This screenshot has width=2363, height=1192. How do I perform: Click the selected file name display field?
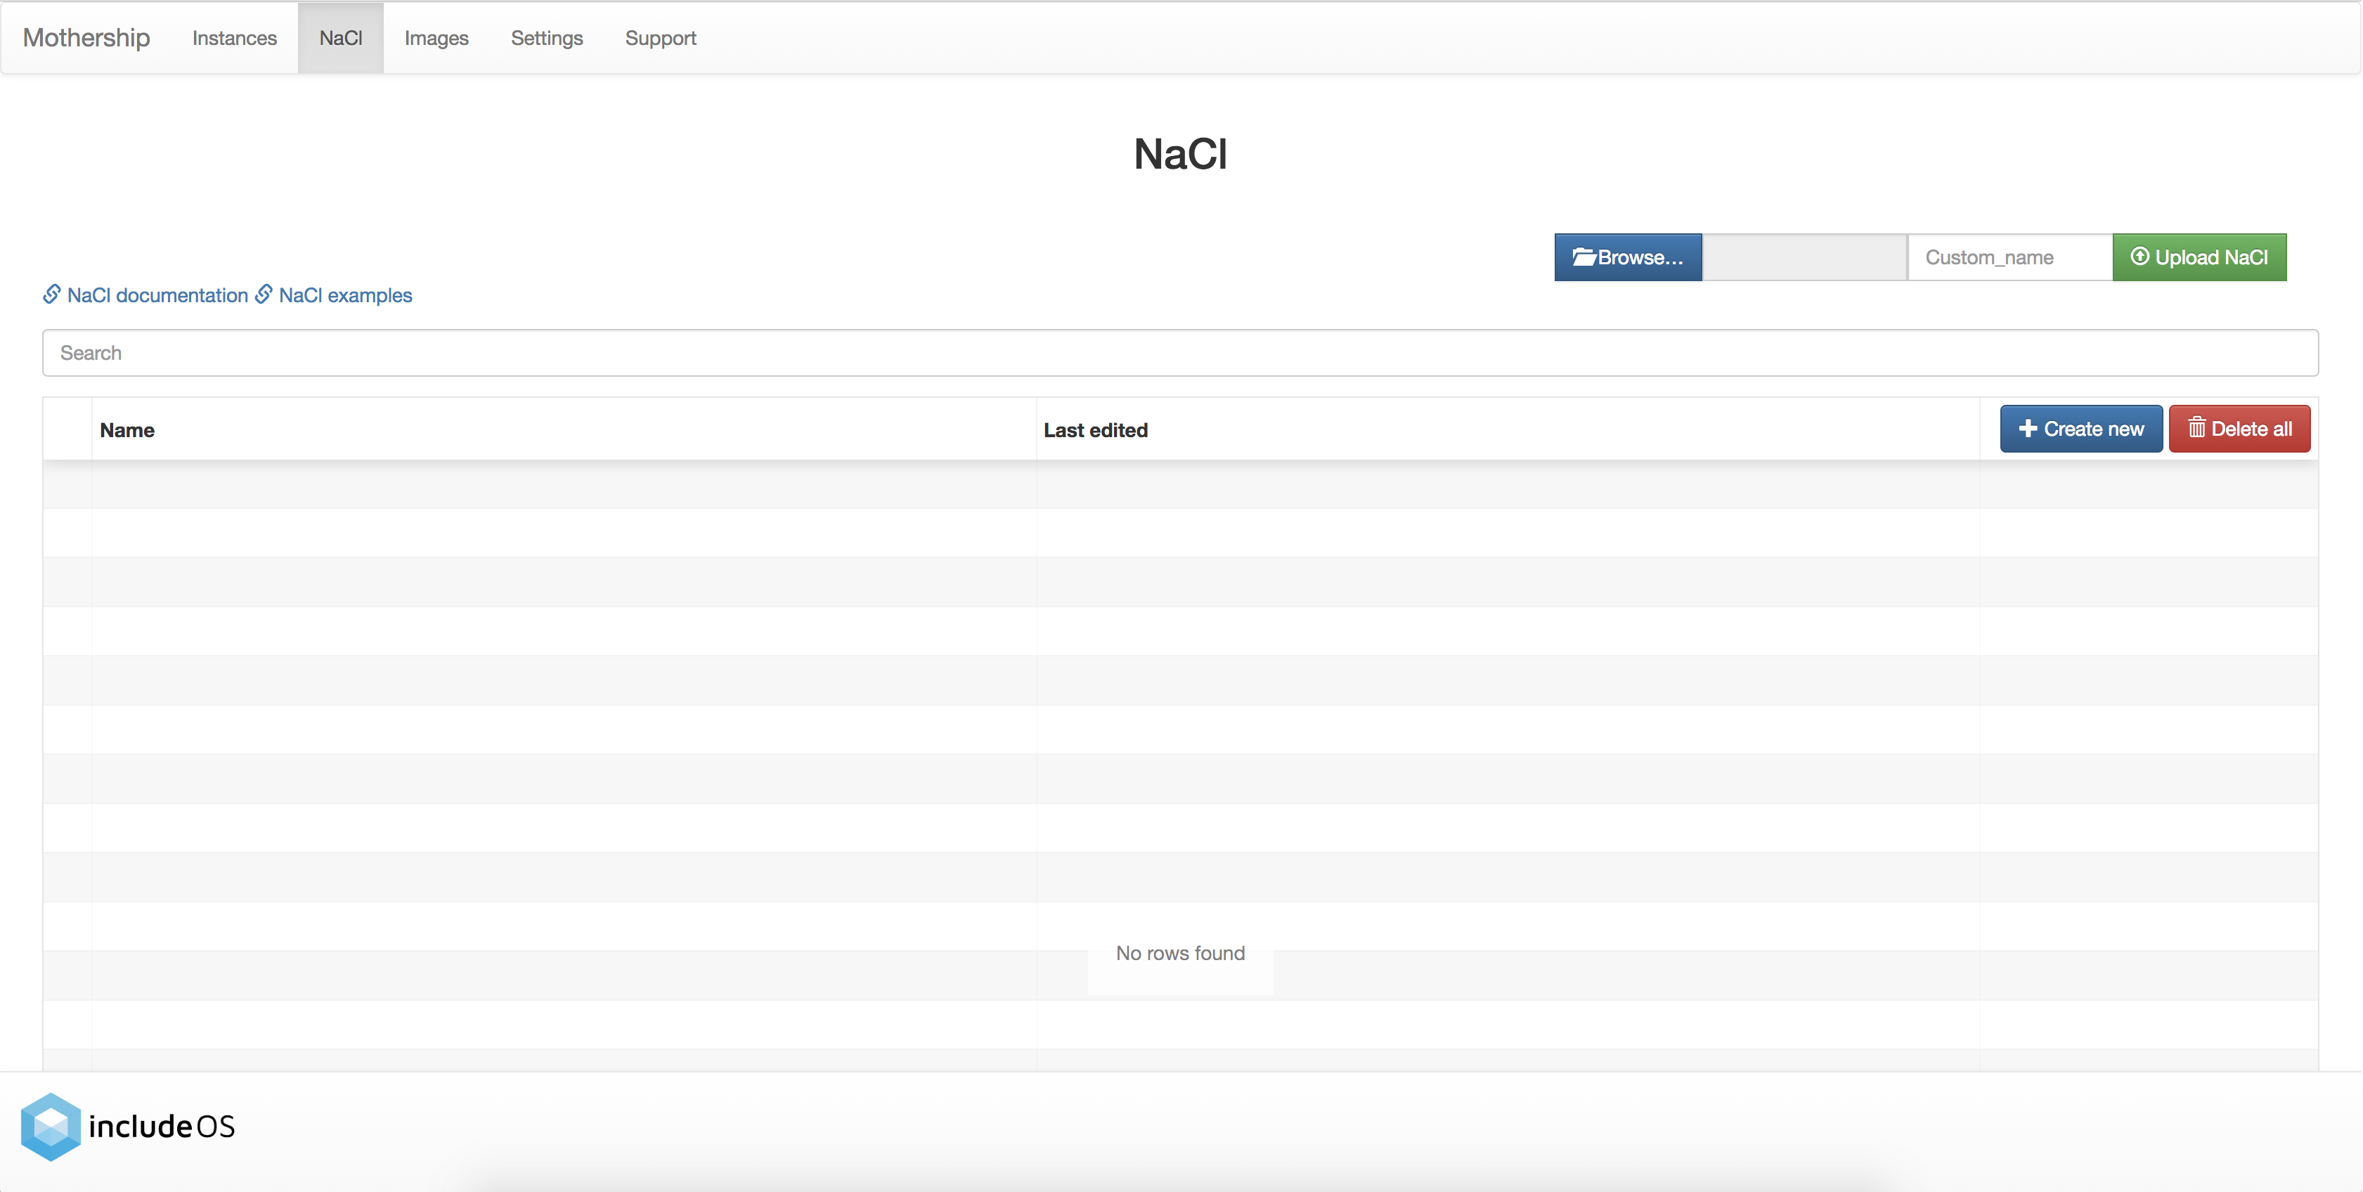[1804, 257]
